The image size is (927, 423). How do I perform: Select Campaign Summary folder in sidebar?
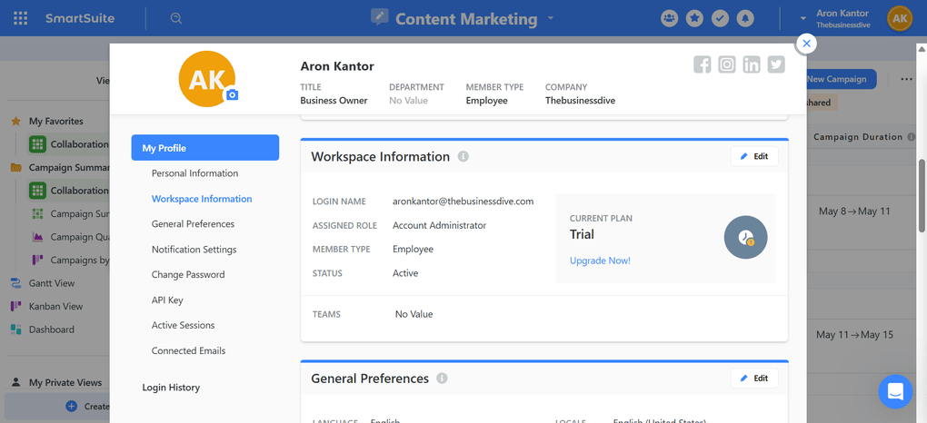pos(59,167)
